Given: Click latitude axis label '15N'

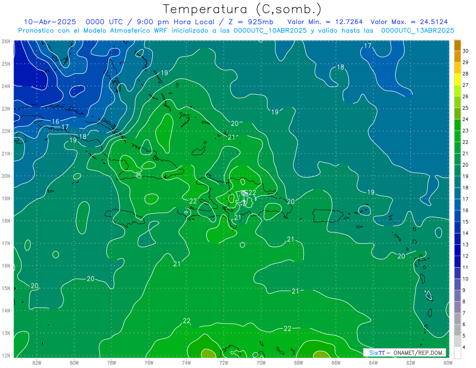Looking at the screenshot, I should pos(6,288).
